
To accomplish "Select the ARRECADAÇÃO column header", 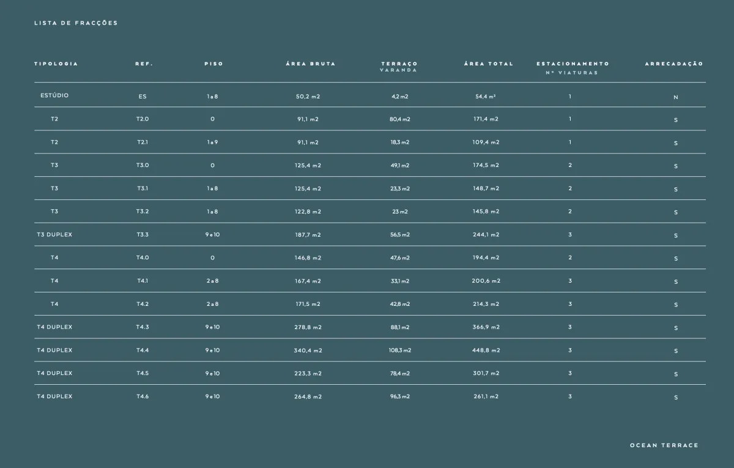I will [674, 64].
